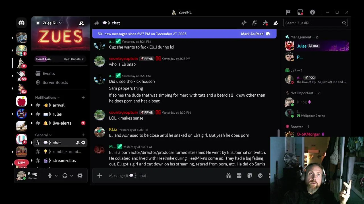The height and width of the screenshot is (204, 364).
Task: Toggle headphone deafen
Action: 65,176
